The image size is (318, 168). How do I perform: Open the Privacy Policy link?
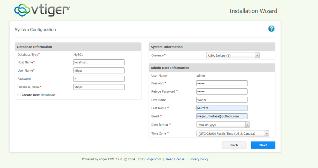pyautogui.click(x=199, y=159)
